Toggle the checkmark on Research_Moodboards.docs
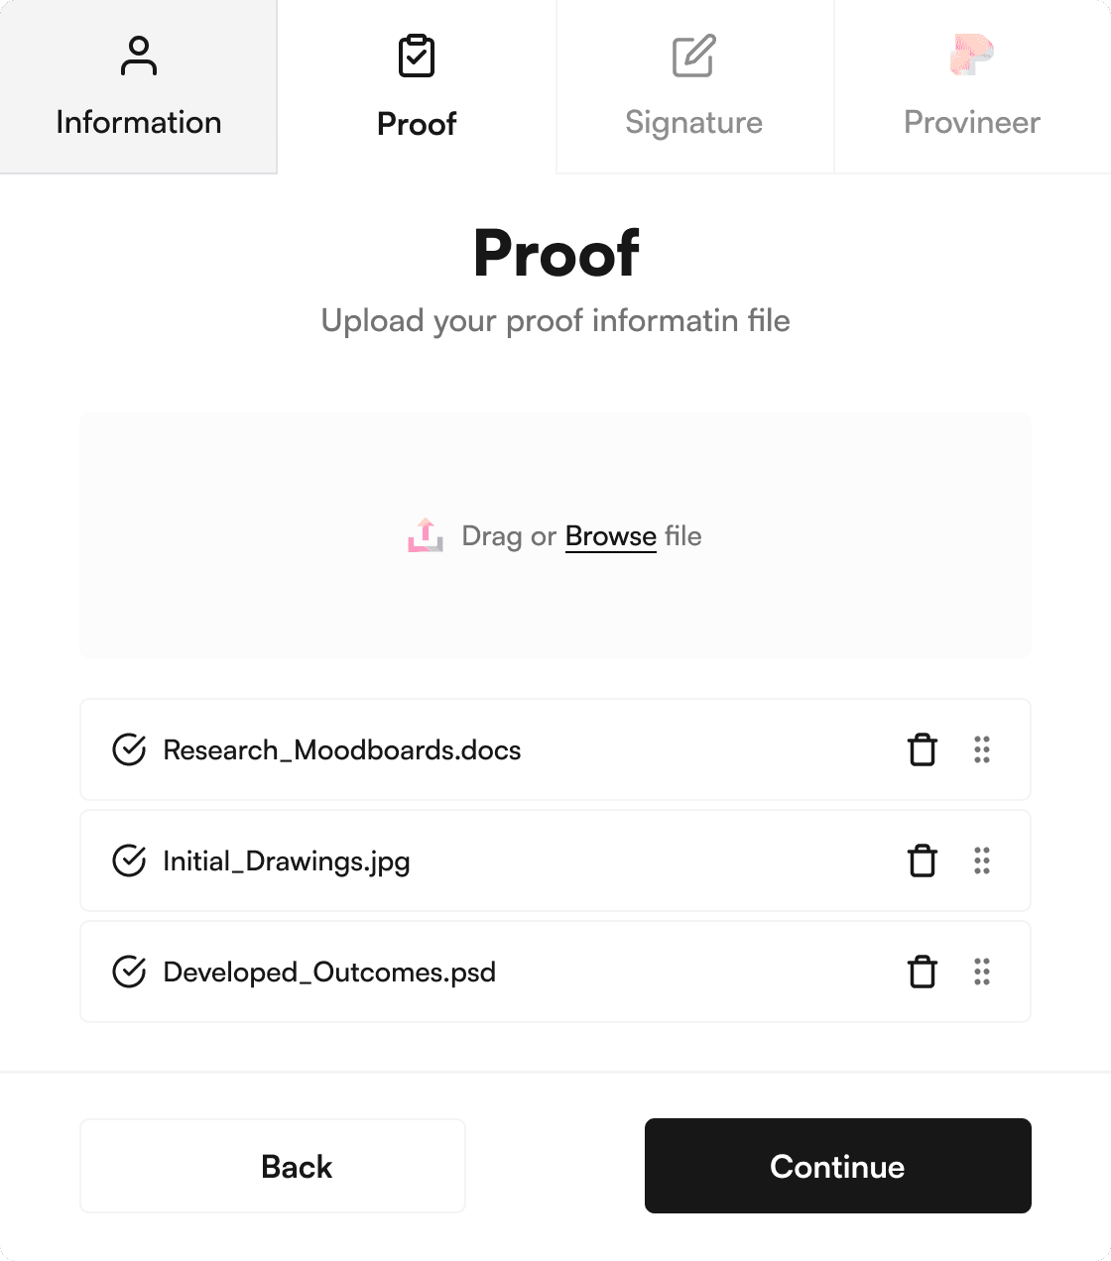The height and width of the screenshot is (1261, 1111). point(128,750)
